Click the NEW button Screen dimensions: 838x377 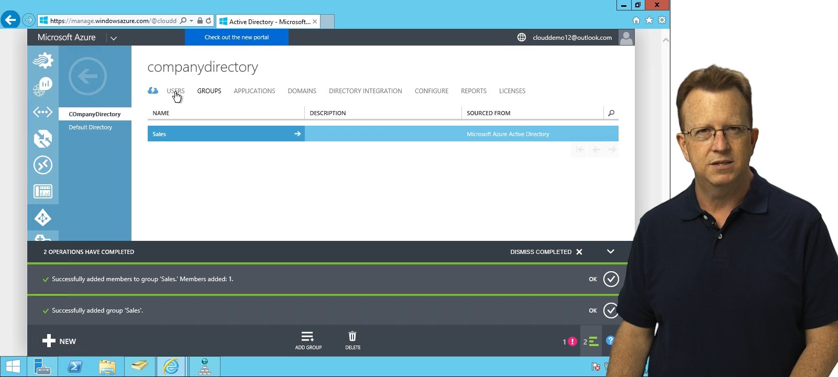(59, 341)
